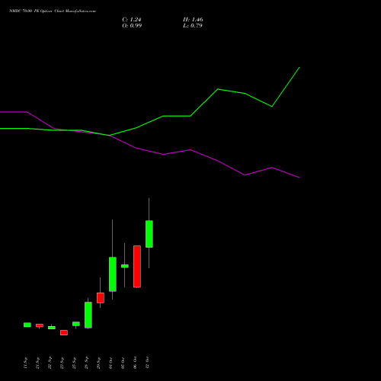Click the open value O: 0.99

click(132, 26)
